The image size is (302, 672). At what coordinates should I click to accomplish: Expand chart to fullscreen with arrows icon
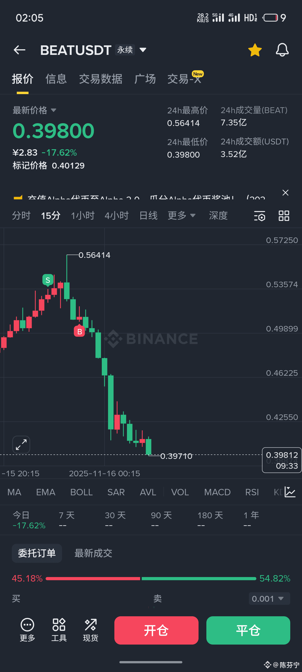pyautogui.click(x=21, y=445)
